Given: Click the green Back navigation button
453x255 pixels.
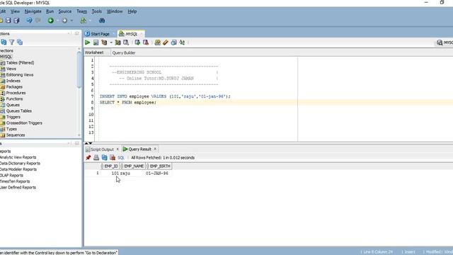Looking at the screenshot, I should point(51,21).
